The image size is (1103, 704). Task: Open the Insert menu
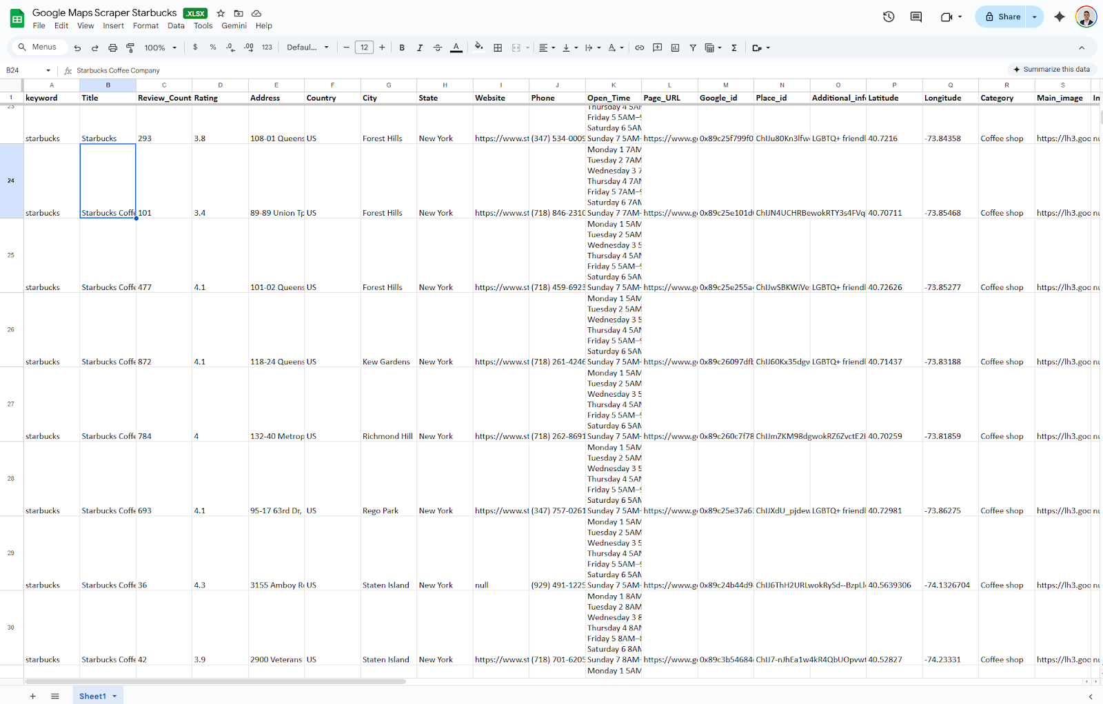[x=113, y=25]
